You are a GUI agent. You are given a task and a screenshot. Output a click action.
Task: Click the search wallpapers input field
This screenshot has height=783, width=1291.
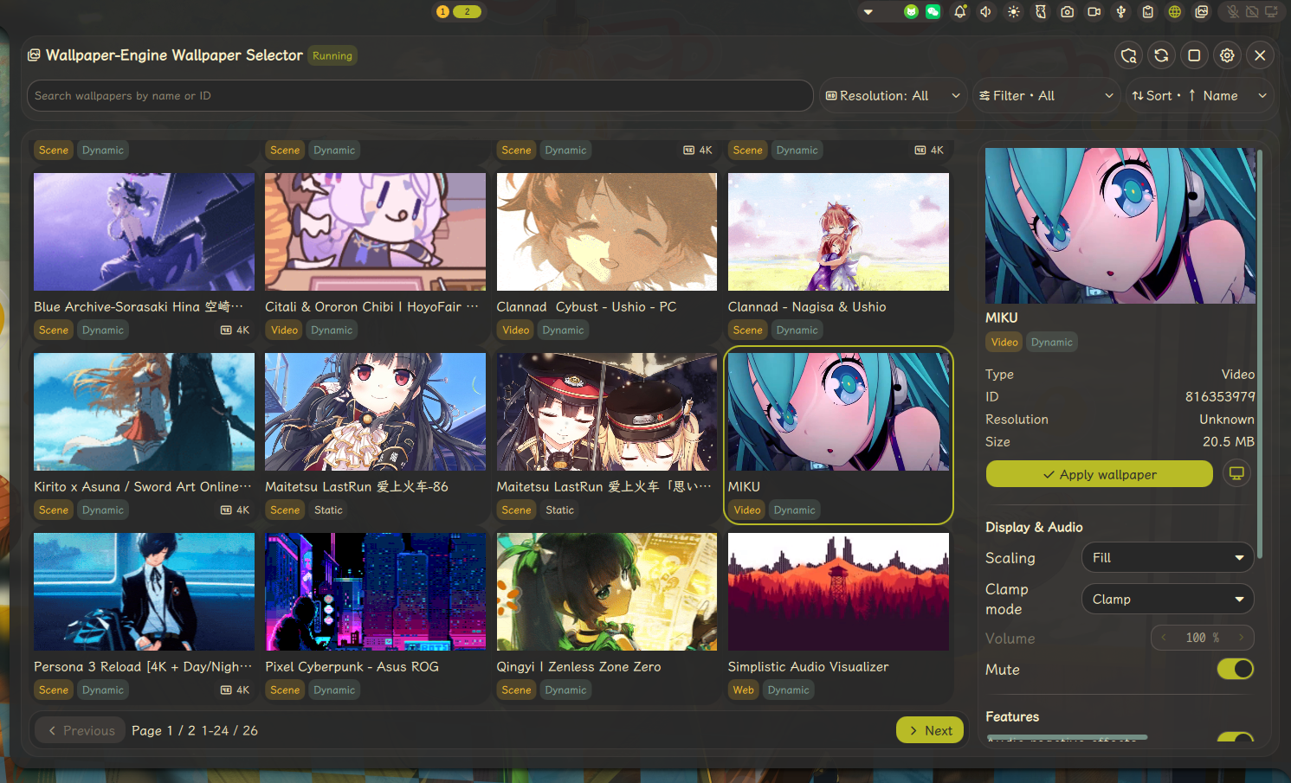(x=419, y=95)
